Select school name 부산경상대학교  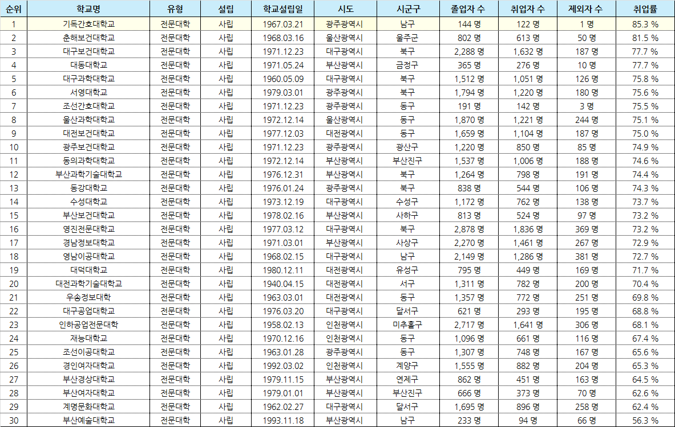pyautogui.click(x=88, y=380)
